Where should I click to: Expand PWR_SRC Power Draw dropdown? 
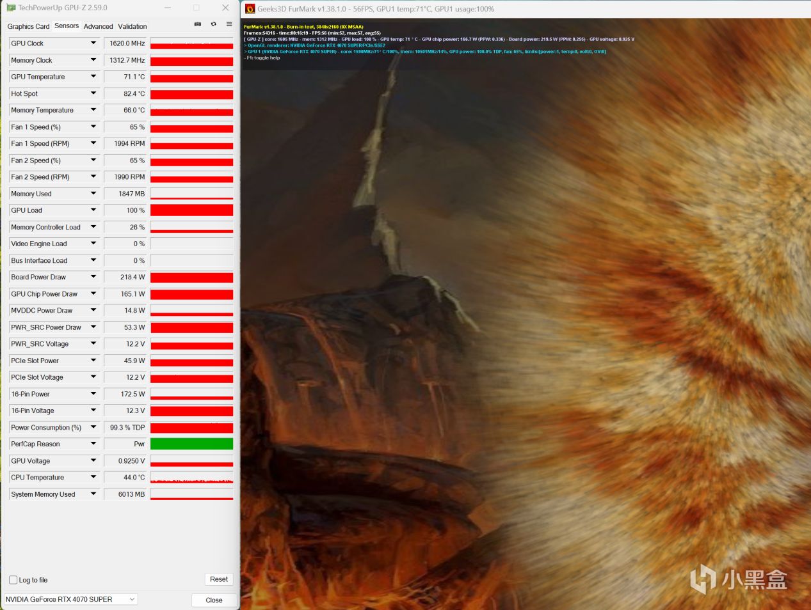[x=93, y=327]
